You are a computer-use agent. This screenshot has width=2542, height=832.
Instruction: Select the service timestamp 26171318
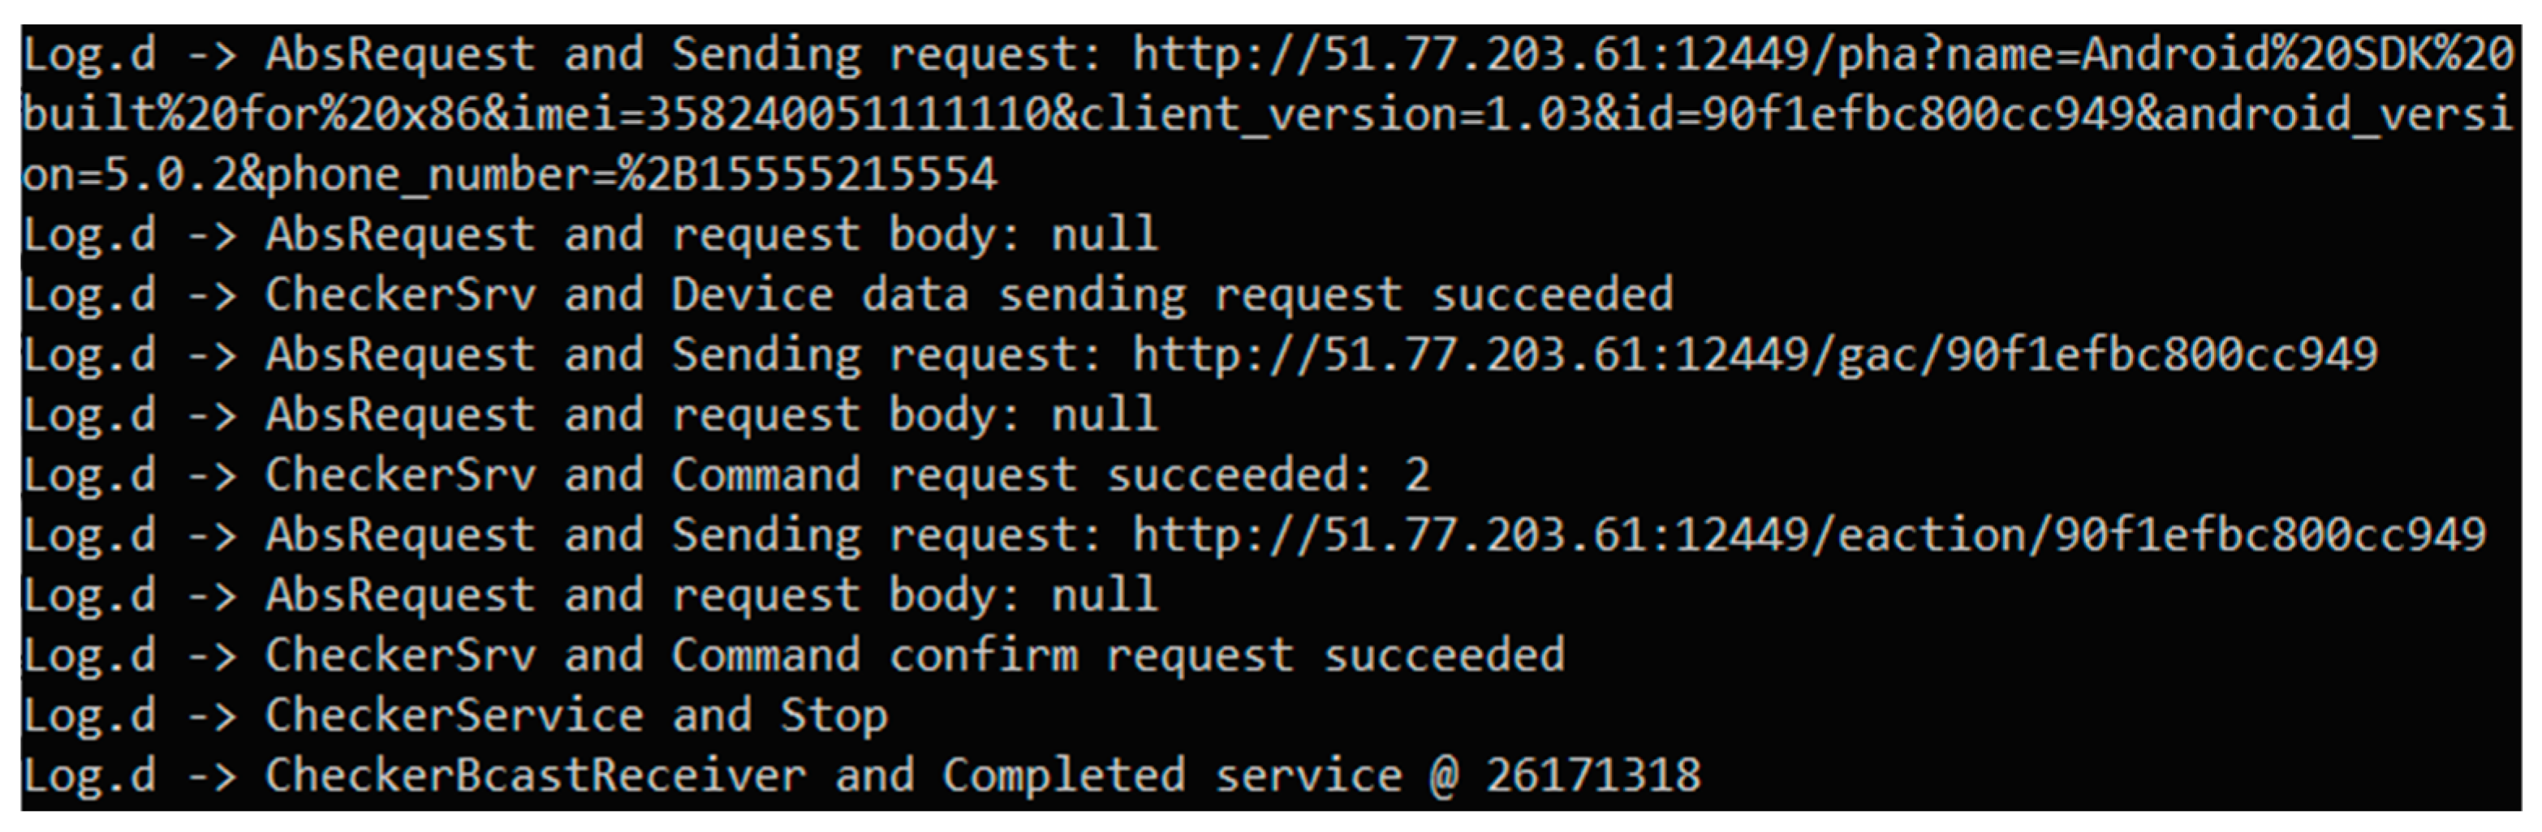(x=1592, y=776)
